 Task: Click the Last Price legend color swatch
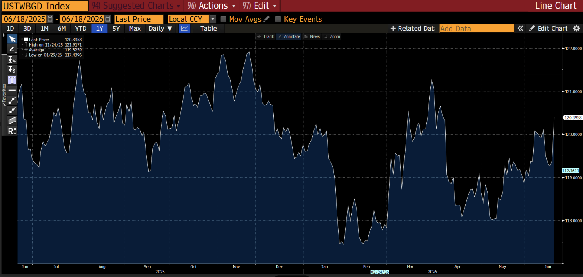point(26,40)
